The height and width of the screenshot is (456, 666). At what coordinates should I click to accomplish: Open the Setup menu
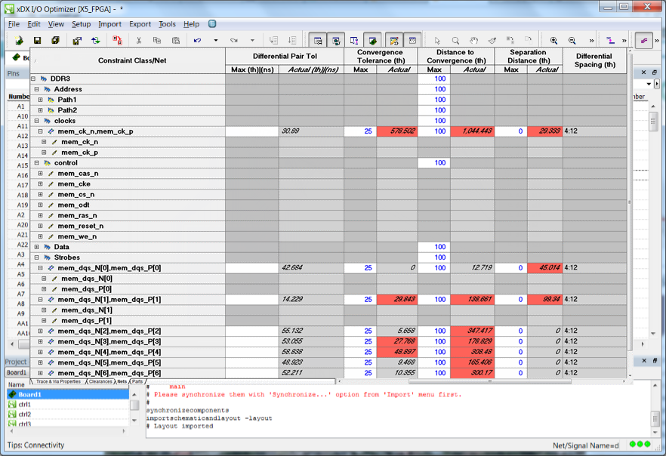click(81, 24)
